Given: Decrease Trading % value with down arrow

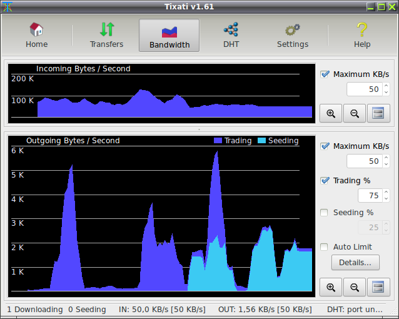Looking at the screenshot, I should [x=386, y=198].
